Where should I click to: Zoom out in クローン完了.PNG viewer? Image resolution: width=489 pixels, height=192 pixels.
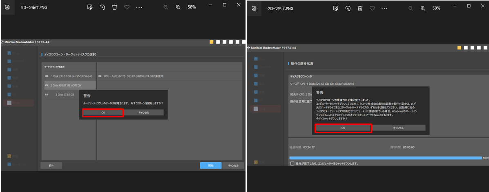tap(411, 9)
